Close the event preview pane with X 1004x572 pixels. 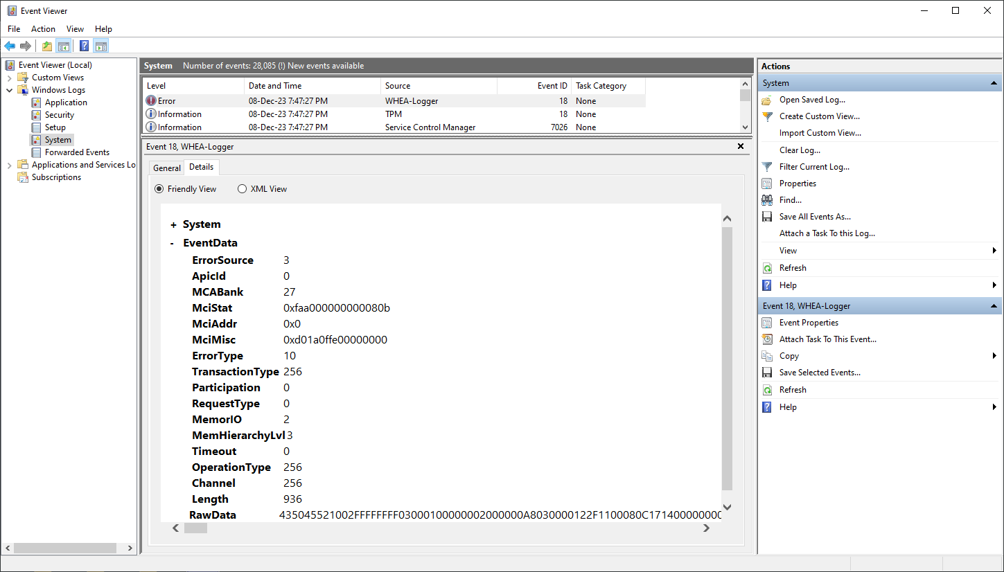coord(741,147)
